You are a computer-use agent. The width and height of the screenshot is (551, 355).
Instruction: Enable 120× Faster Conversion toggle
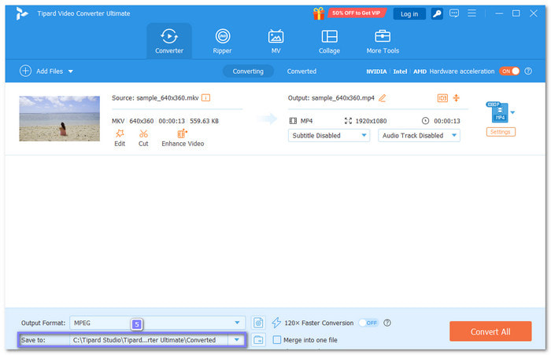[368, 323]
